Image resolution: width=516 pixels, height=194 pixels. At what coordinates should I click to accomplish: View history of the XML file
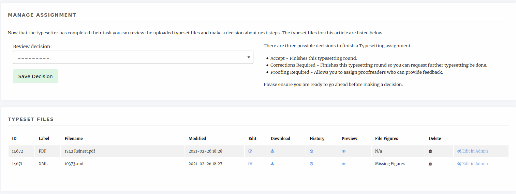click(311, 164)
